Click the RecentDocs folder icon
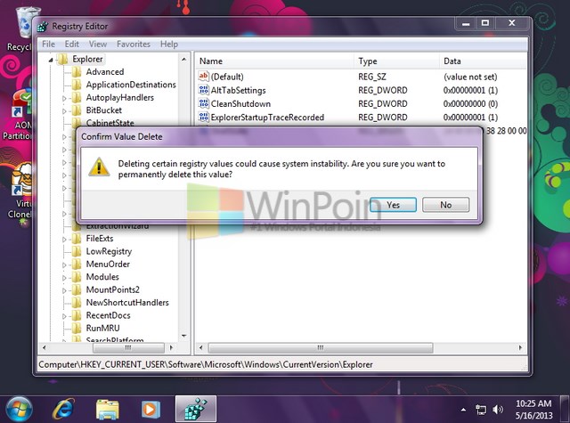Screen dimensions: 570x423 click(77, 315)
